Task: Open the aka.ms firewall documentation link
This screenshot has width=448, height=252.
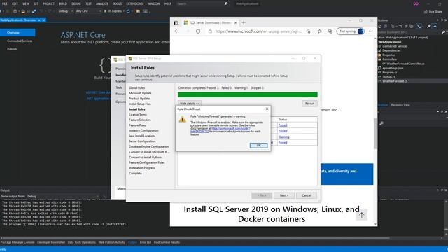Action: (x=220, y=130)
